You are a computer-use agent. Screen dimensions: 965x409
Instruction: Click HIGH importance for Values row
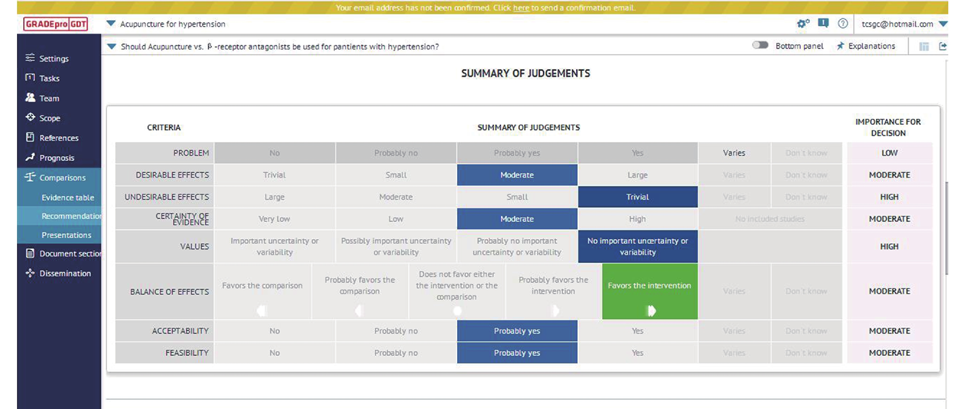(889, 246)
